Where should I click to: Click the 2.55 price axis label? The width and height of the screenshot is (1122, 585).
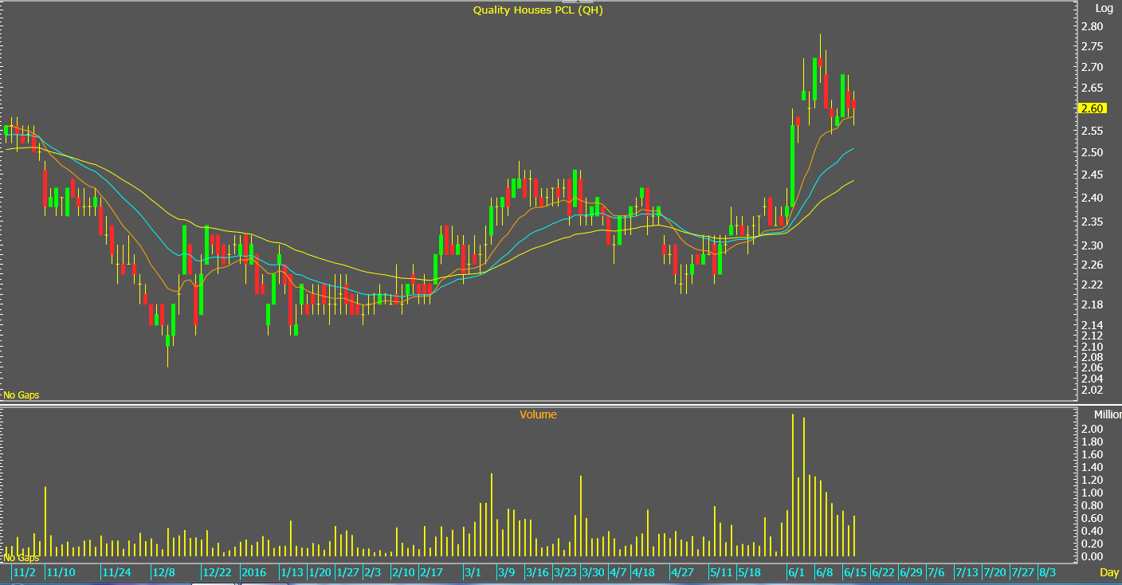[1092, 131]
